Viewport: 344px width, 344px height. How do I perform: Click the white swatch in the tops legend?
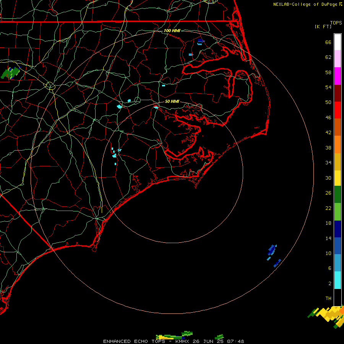tap(338, 42)
